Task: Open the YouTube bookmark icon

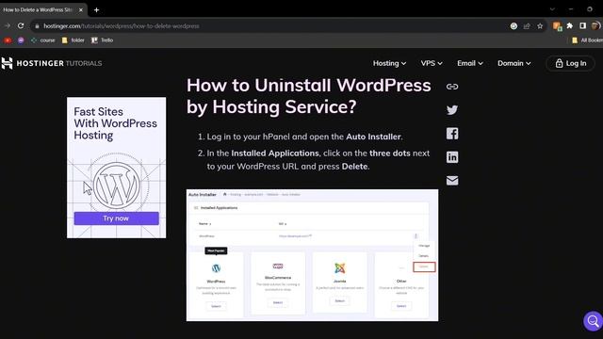Action: click(8, 40)
